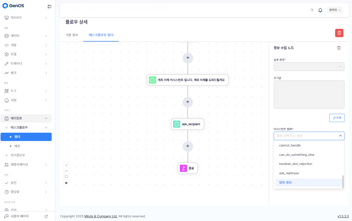Click the 수정 edit button

tap(337, 118)
